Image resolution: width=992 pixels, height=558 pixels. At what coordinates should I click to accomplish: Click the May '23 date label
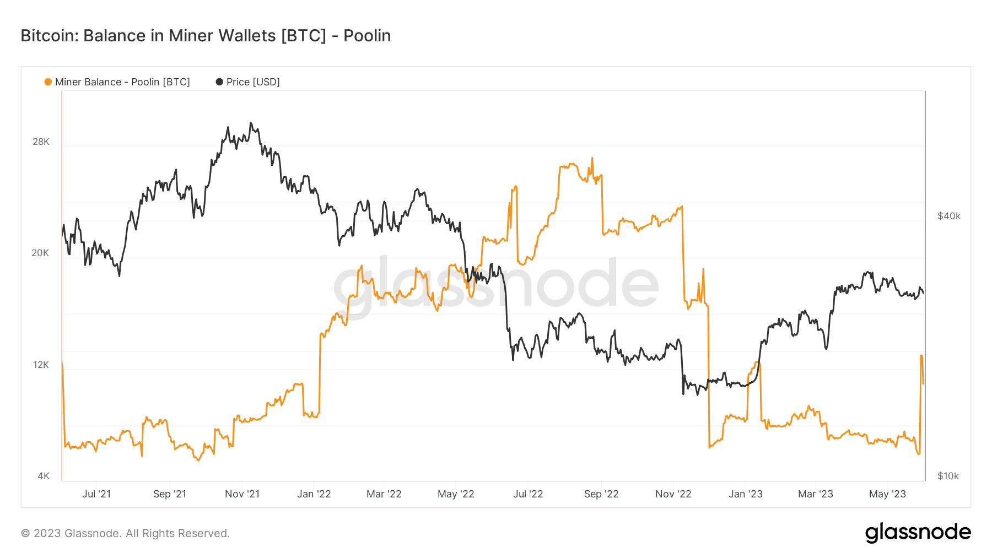887,494
